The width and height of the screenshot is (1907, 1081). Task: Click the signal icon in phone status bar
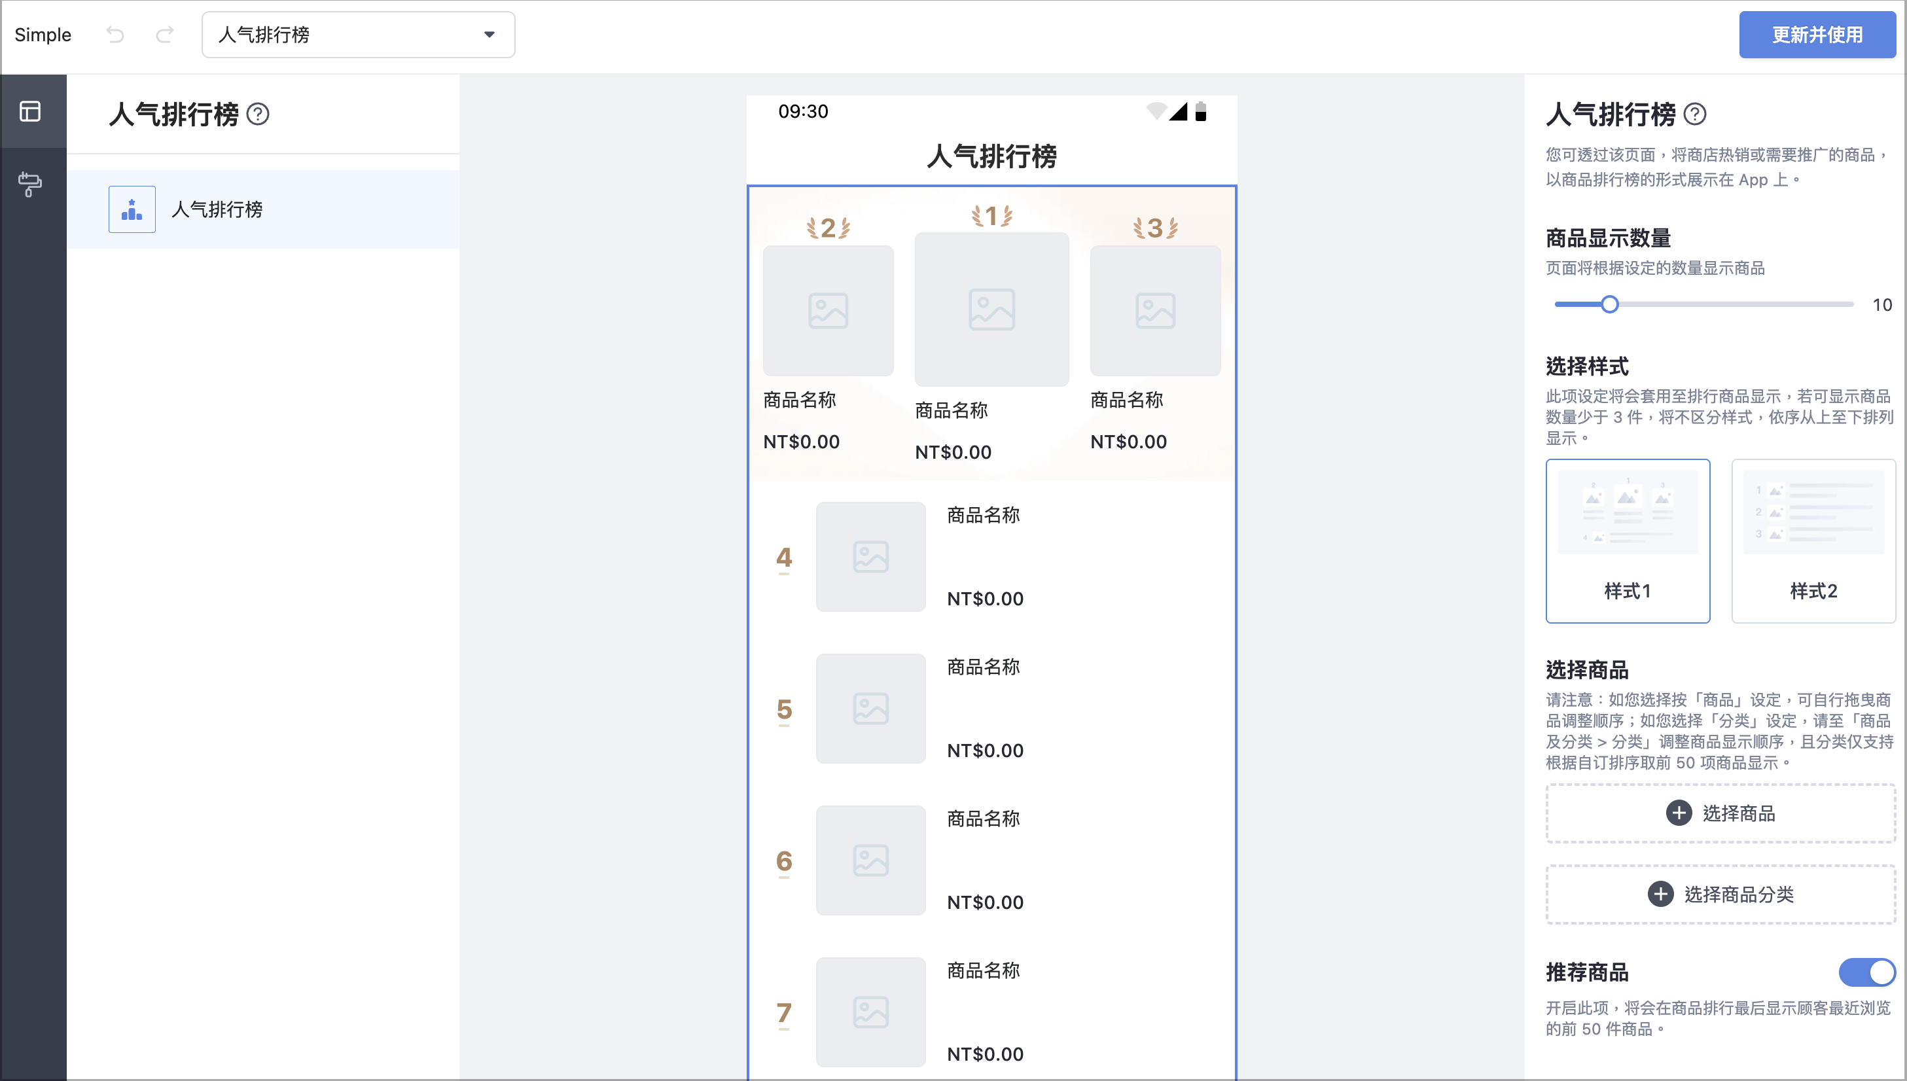1178,111
